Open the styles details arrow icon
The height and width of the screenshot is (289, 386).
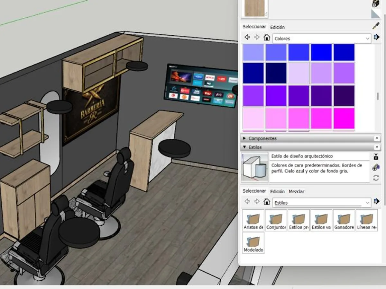(376, 202)
